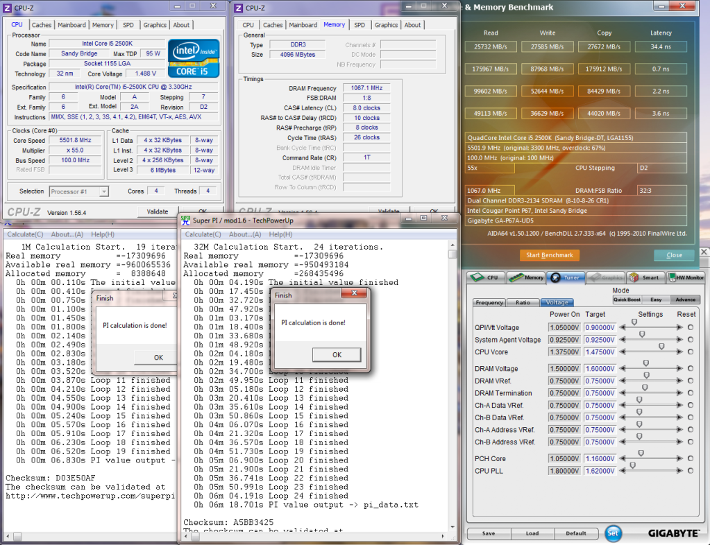Image resolution: width=710 pixels, height=545 pixels.
Task: Click the horizontal scrollbar in the 1M Super PI window
Action: [90, 537]
